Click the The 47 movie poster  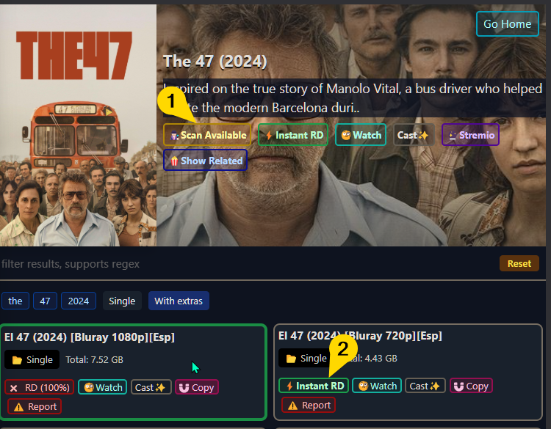[78, 125]
